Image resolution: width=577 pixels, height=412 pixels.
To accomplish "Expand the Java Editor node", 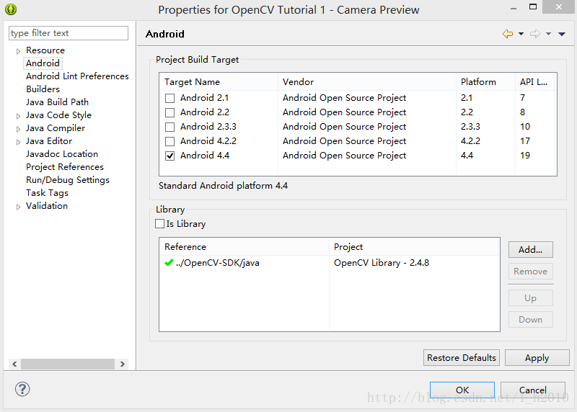I will pos(18,142).
